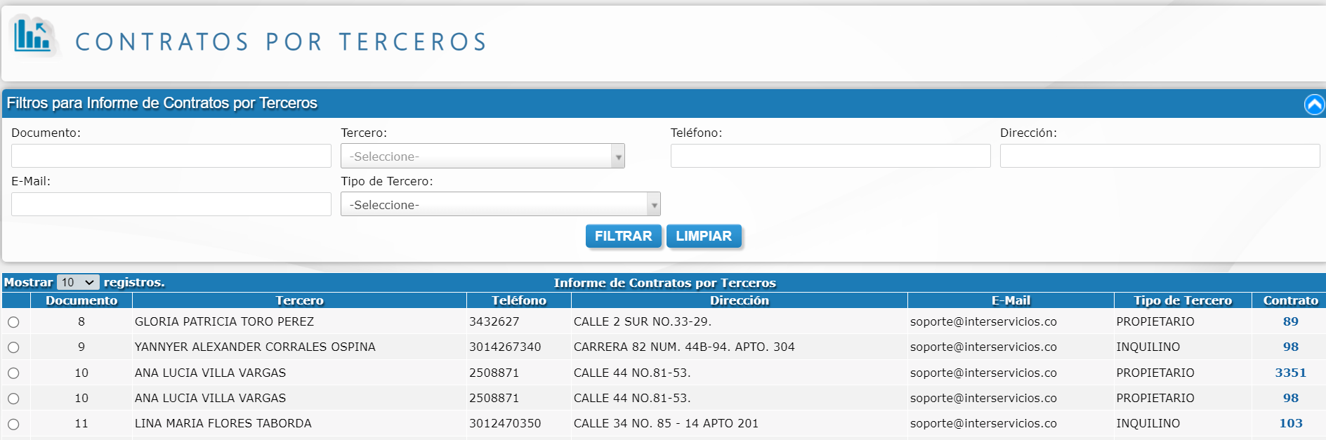Focus the E-Mail filter field
The image size is (1326, 440).
(171, 204)
